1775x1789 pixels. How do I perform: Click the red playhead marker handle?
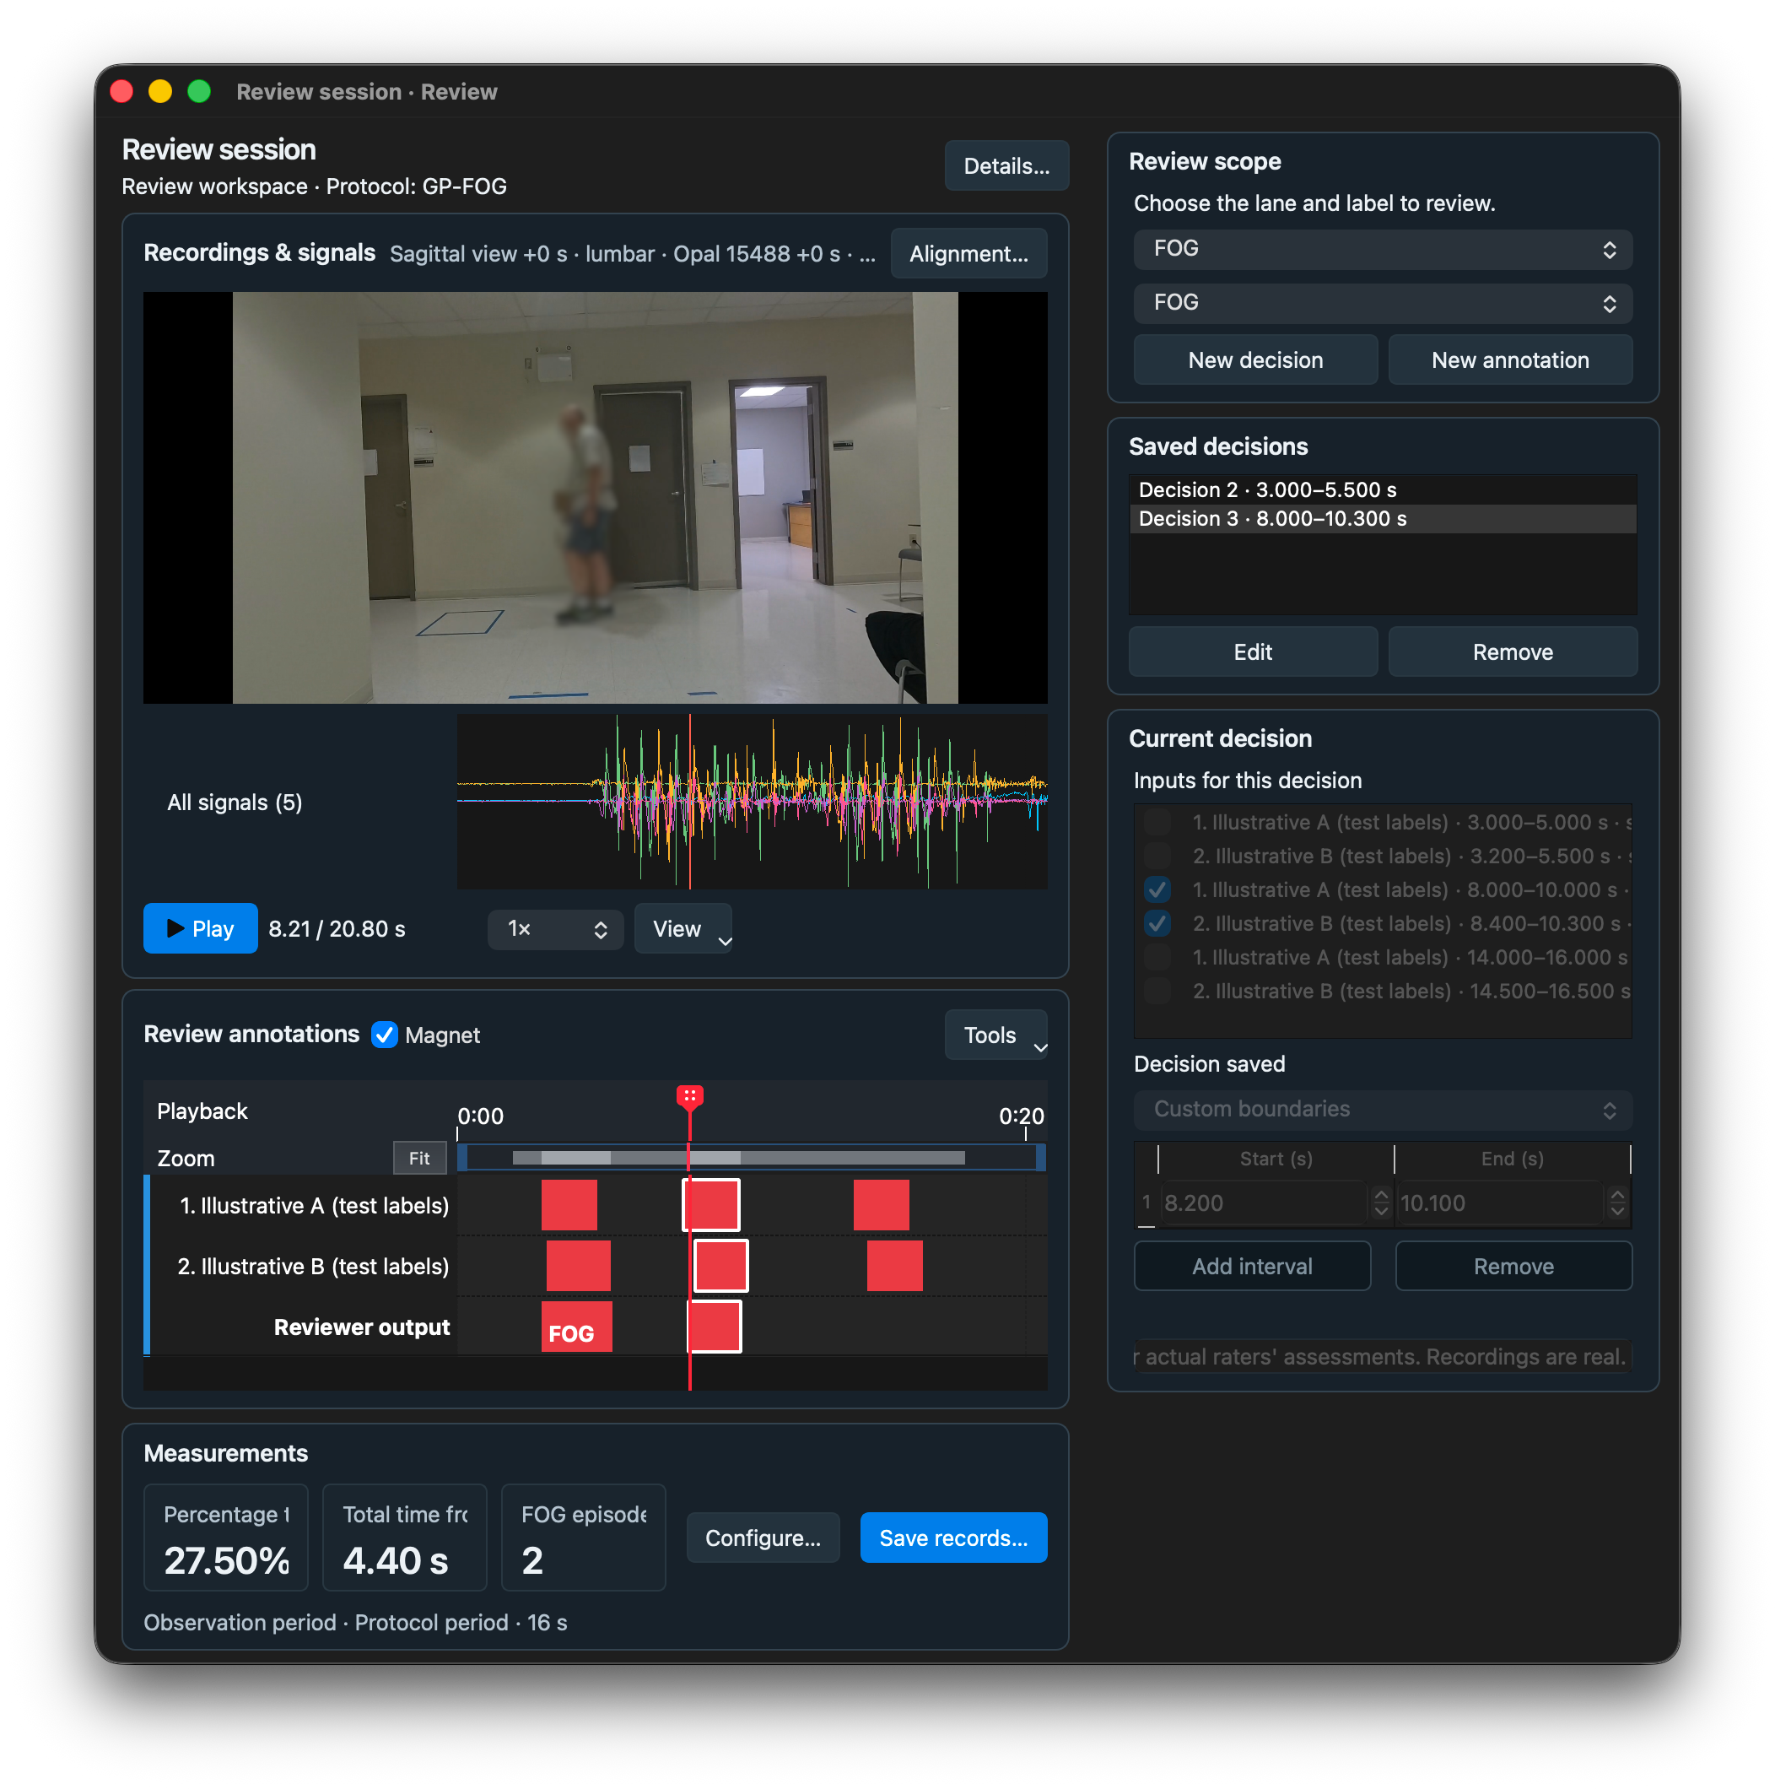(x=689, y=1096)
